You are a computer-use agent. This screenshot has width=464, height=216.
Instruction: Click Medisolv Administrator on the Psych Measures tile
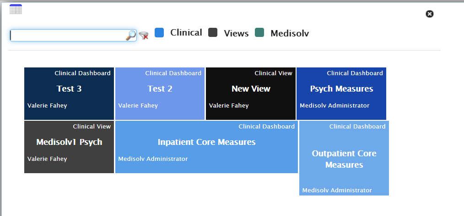pos(334,106)
